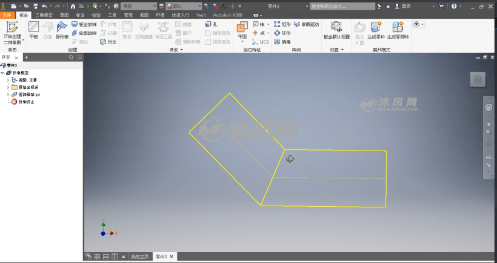Viewport: 497px width, 263px height.
Task: Expand the 原始坐标系 folder node
Action: [8, 87]
